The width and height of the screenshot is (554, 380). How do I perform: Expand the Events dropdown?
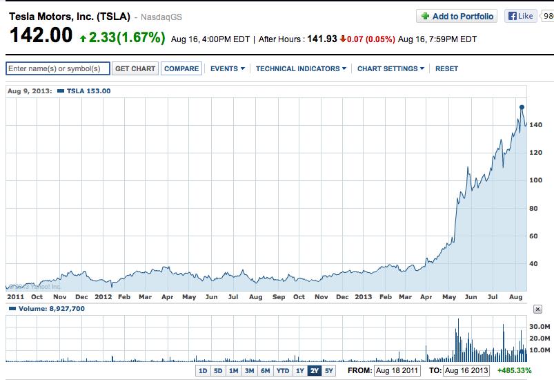point(227,68)
